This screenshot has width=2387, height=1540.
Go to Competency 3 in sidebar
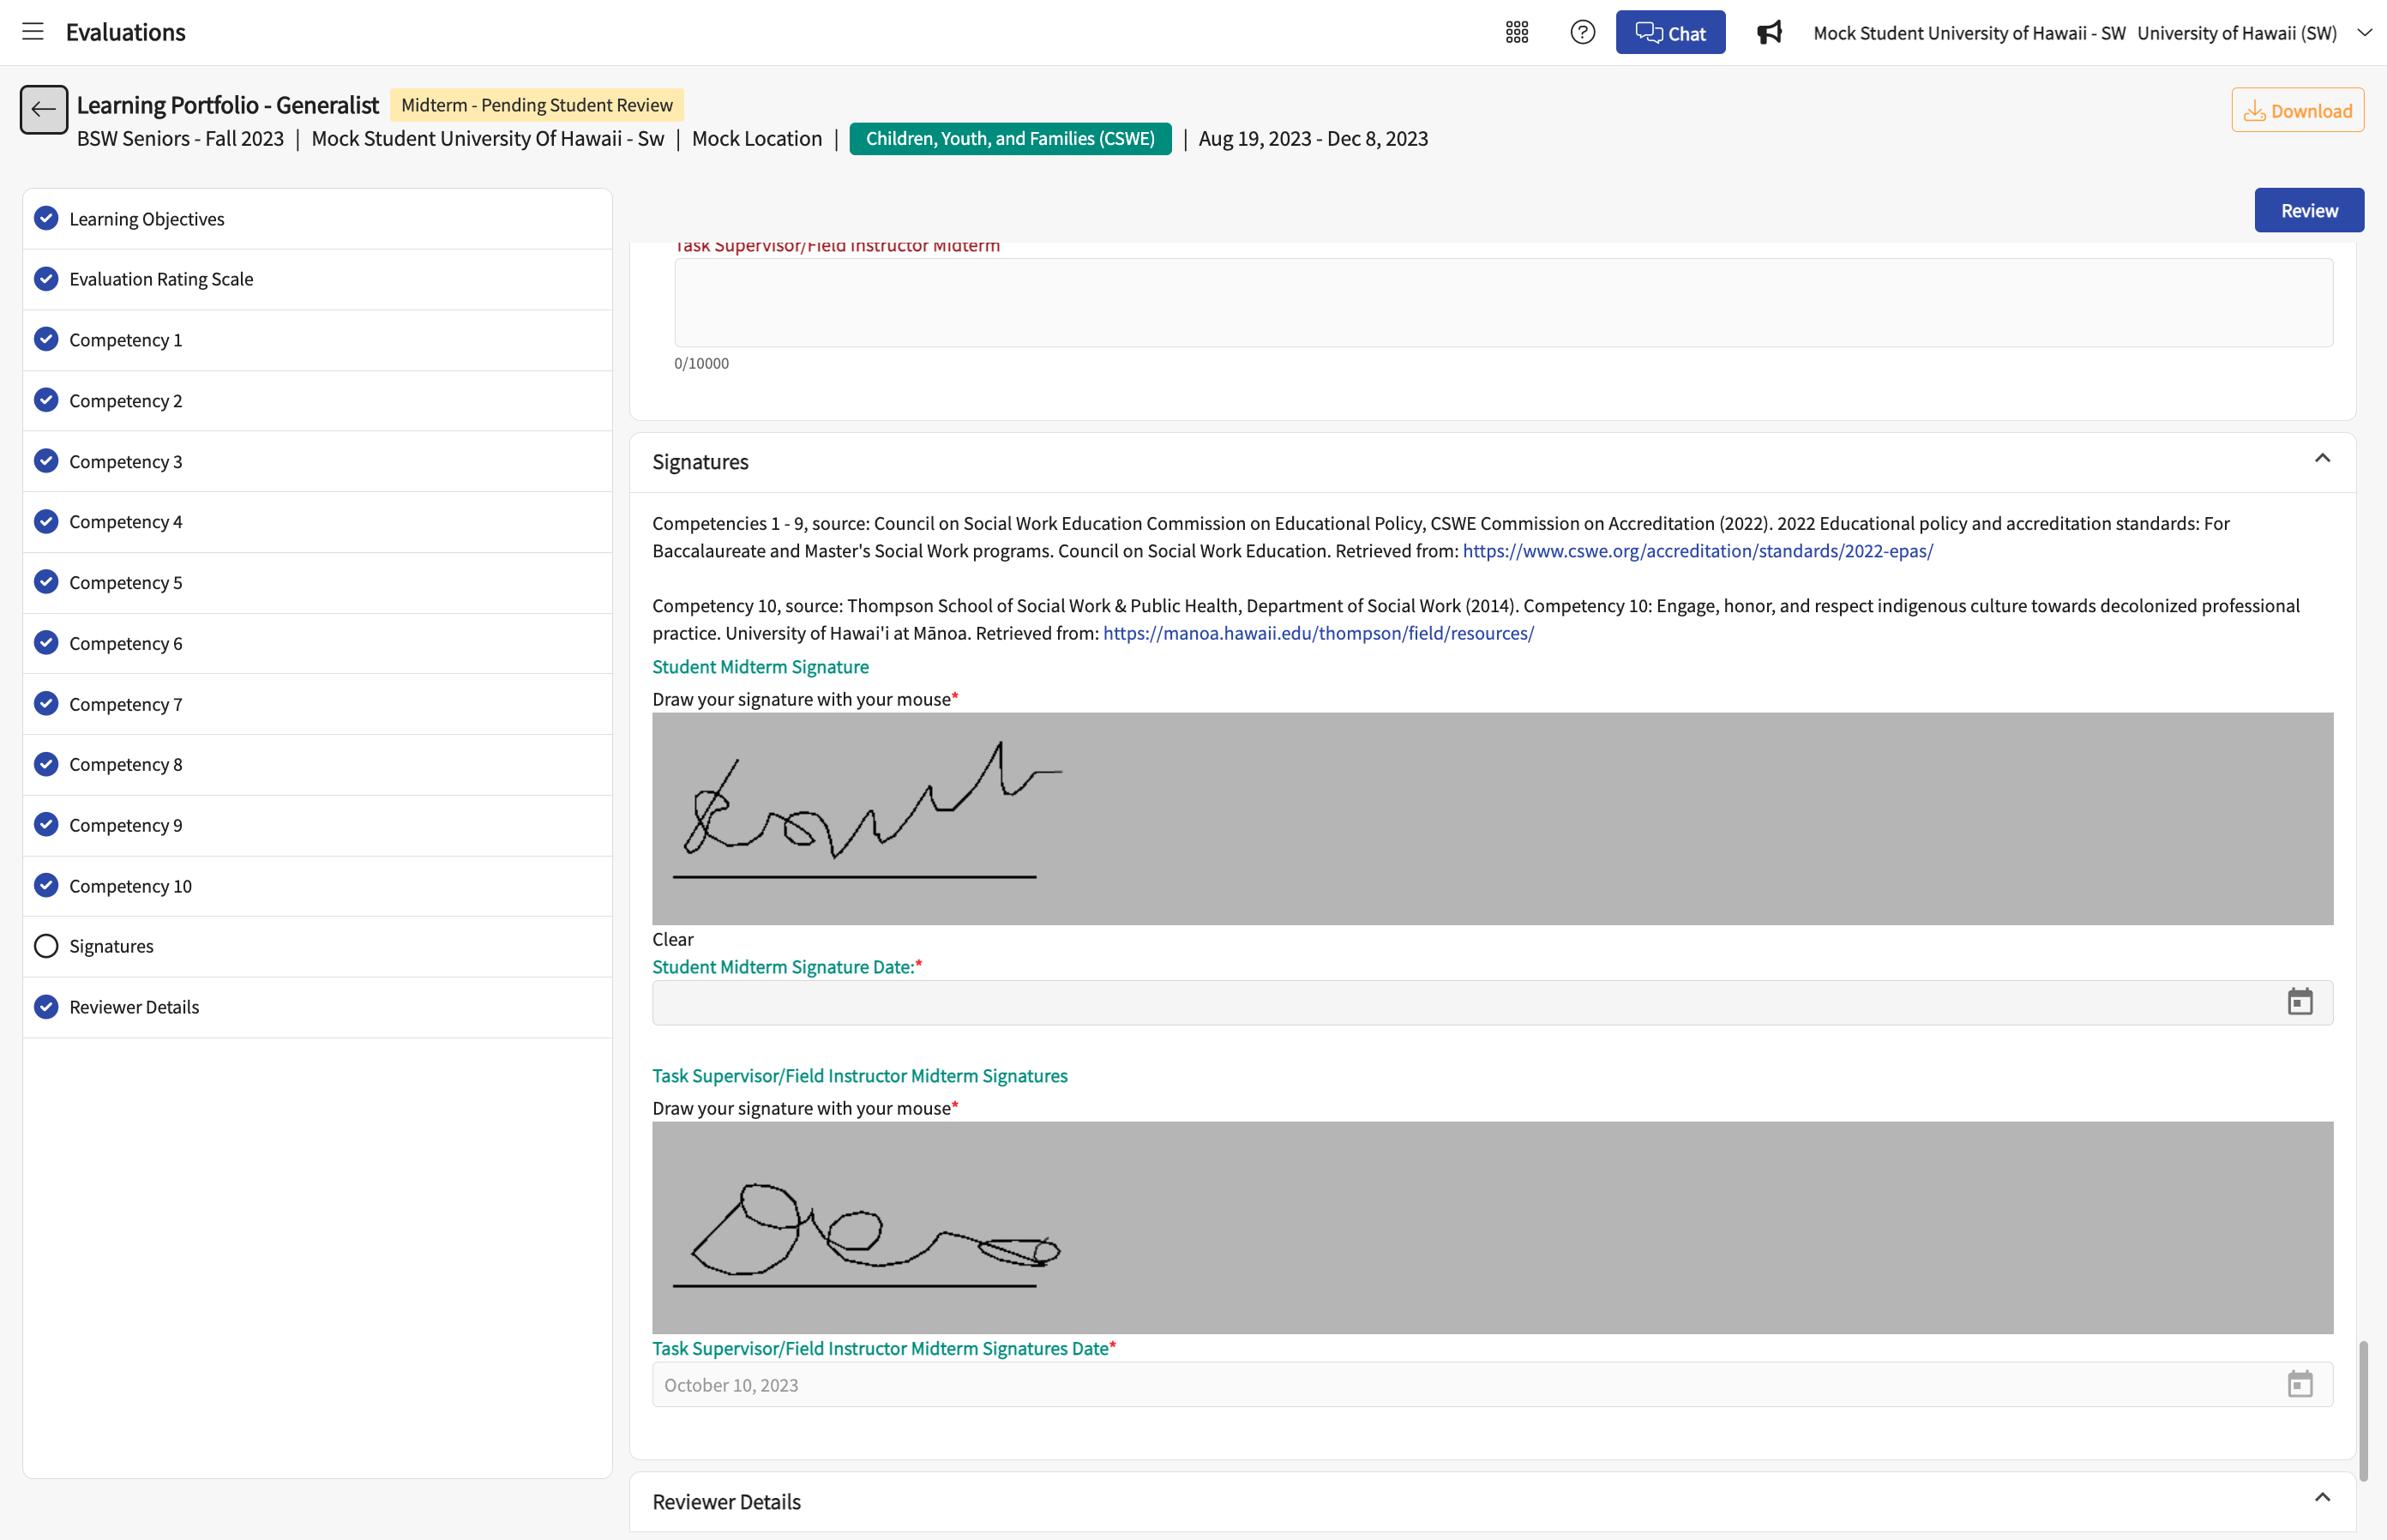[x=317, y=461]
